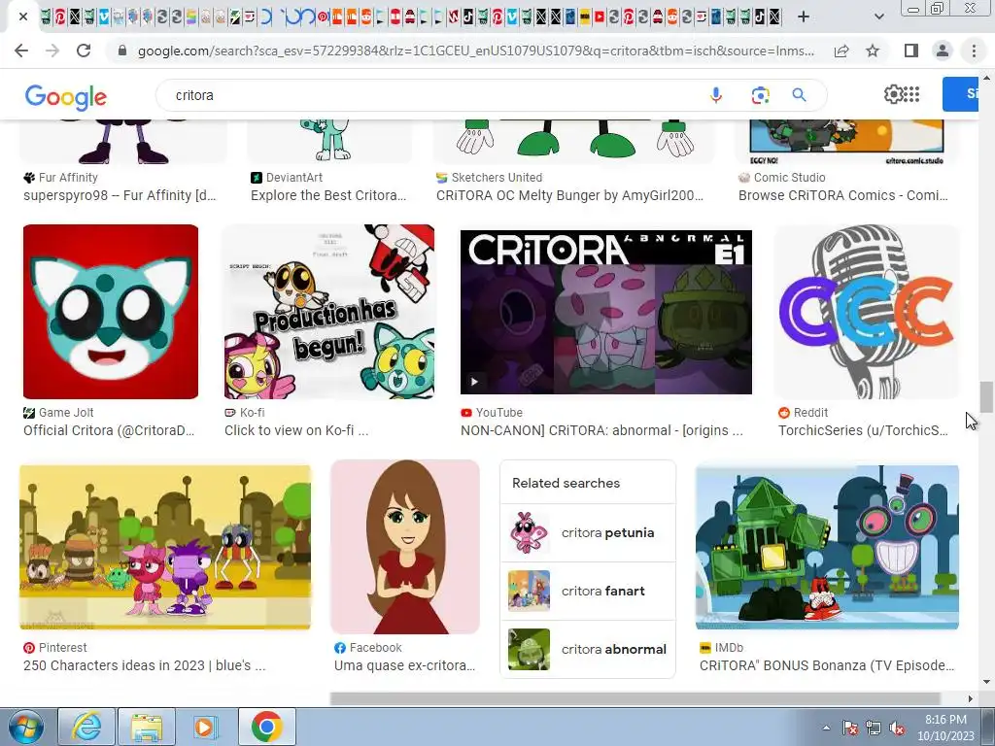Click the blue Sign in button
The height and width of the screenshot is (746, 995).
pos(961,94)
